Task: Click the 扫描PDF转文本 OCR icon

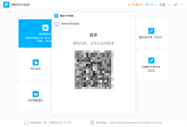Action: pos(151,60)
